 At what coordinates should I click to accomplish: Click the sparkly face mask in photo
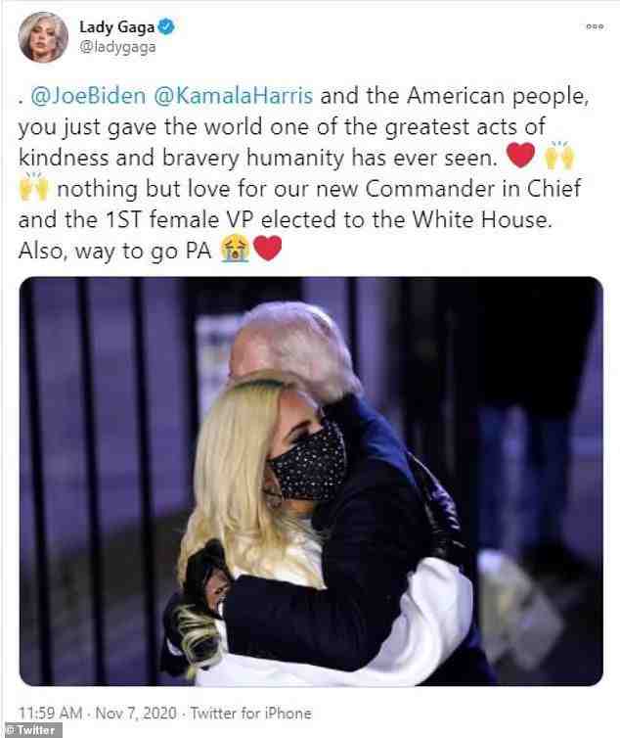(x=307, y=464)
